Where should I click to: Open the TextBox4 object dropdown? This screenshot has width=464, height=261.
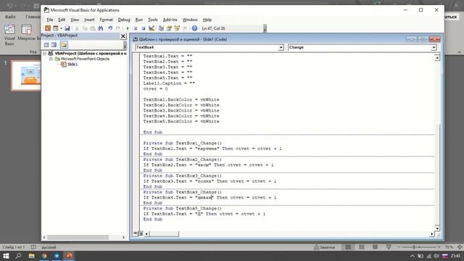click(x=281, y=48)
